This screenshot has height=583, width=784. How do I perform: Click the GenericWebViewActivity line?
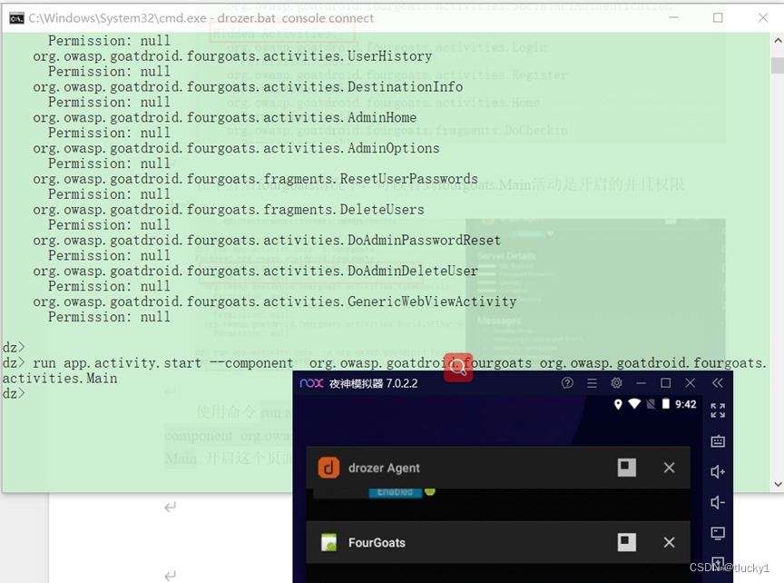[x=275, y=301]
